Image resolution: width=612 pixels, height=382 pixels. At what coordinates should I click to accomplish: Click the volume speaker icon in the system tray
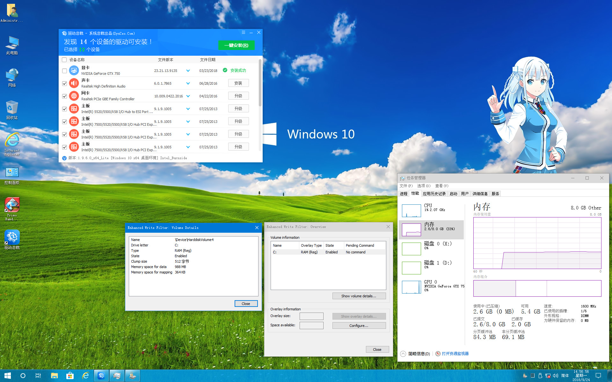click(556, 376)
